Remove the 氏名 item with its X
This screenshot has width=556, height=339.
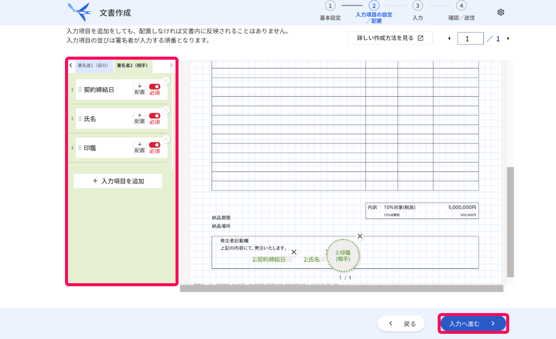tap(166, 110)
